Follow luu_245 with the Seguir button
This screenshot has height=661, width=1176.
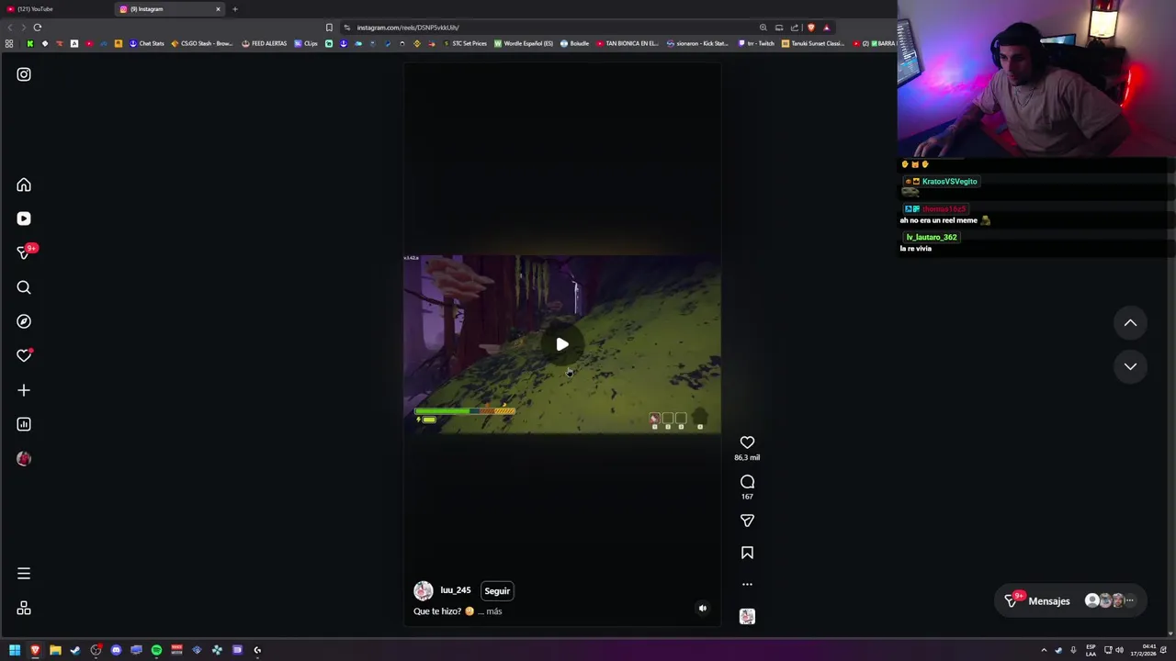(497, 591)
